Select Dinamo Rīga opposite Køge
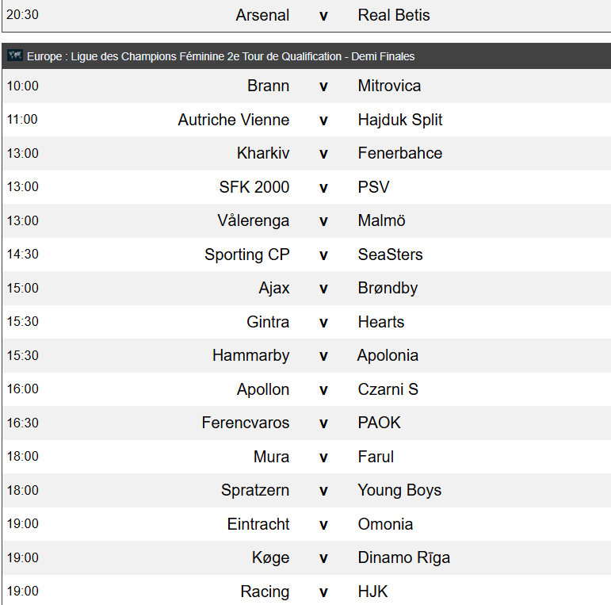 coord(403,558)
